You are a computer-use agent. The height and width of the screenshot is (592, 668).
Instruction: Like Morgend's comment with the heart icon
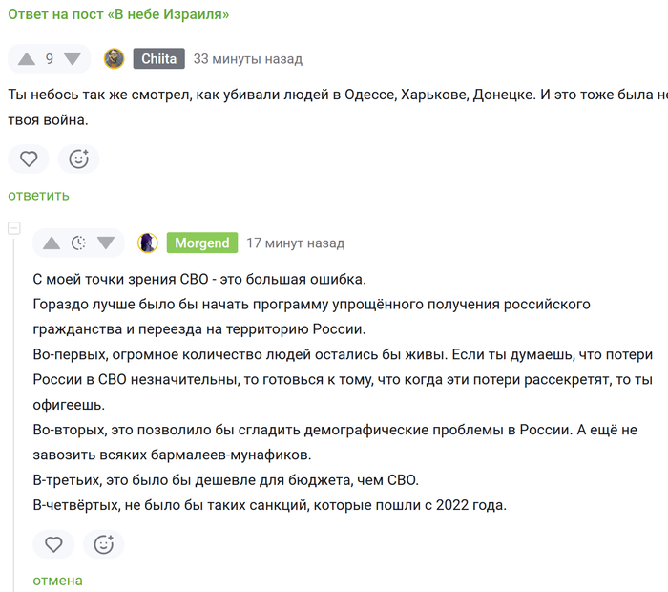[53, 544]
